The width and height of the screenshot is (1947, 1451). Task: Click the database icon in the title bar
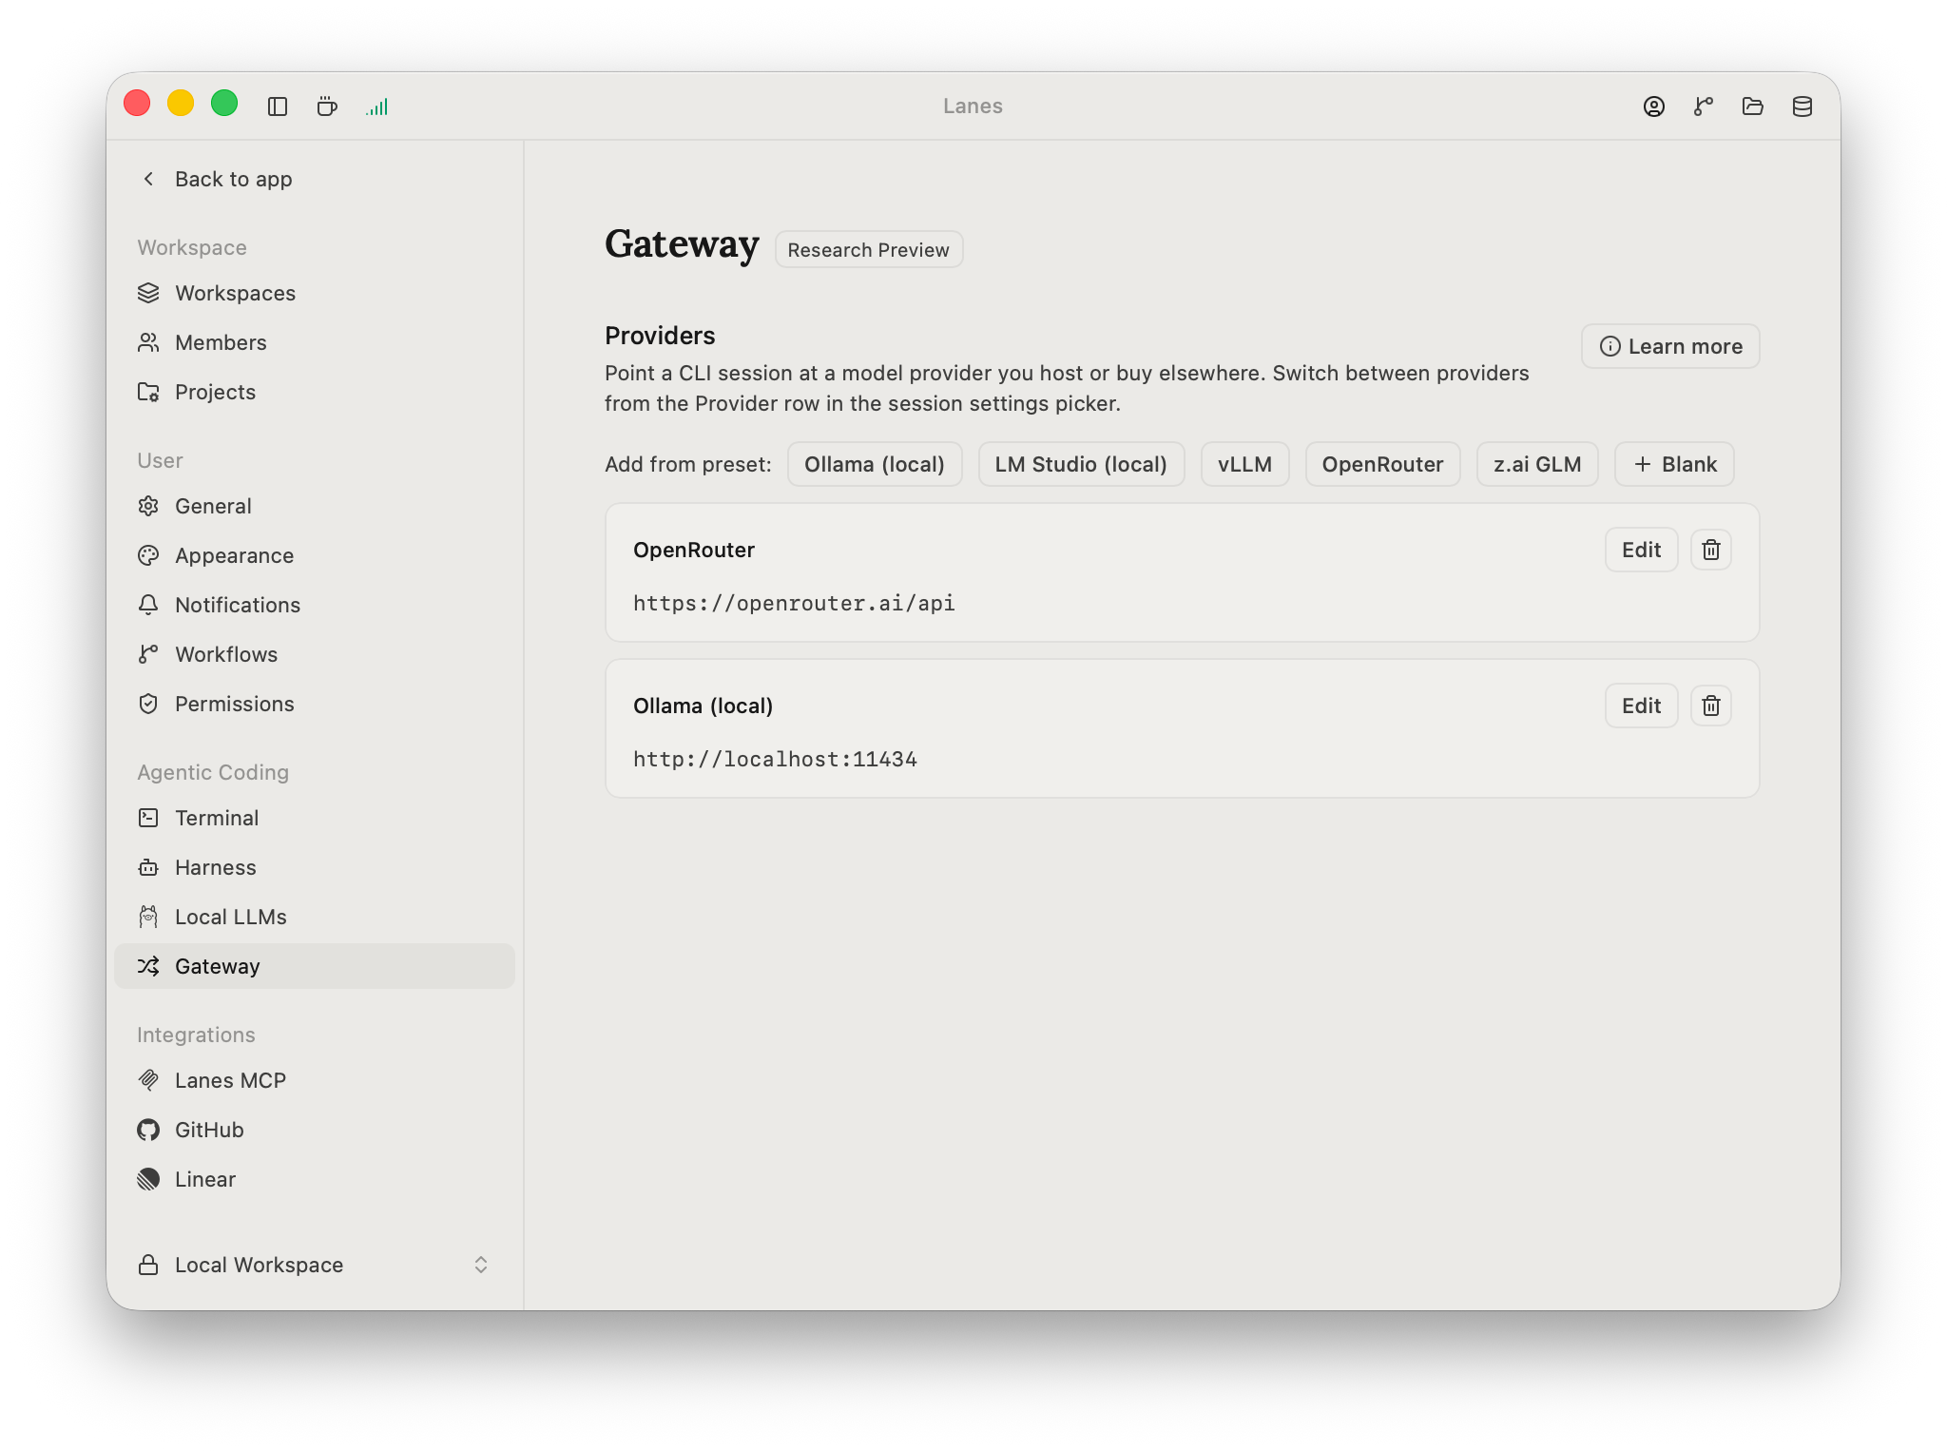point(1802,106)
